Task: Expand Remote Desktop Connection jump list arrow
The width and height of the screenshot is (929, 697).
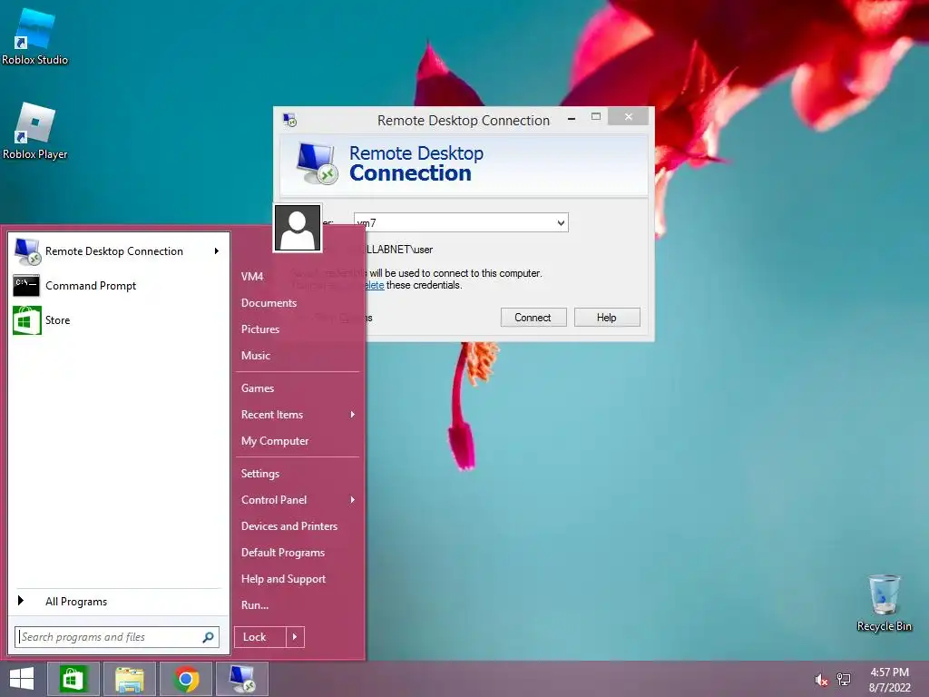Action: pyautogui.click(x=217, y=251)
